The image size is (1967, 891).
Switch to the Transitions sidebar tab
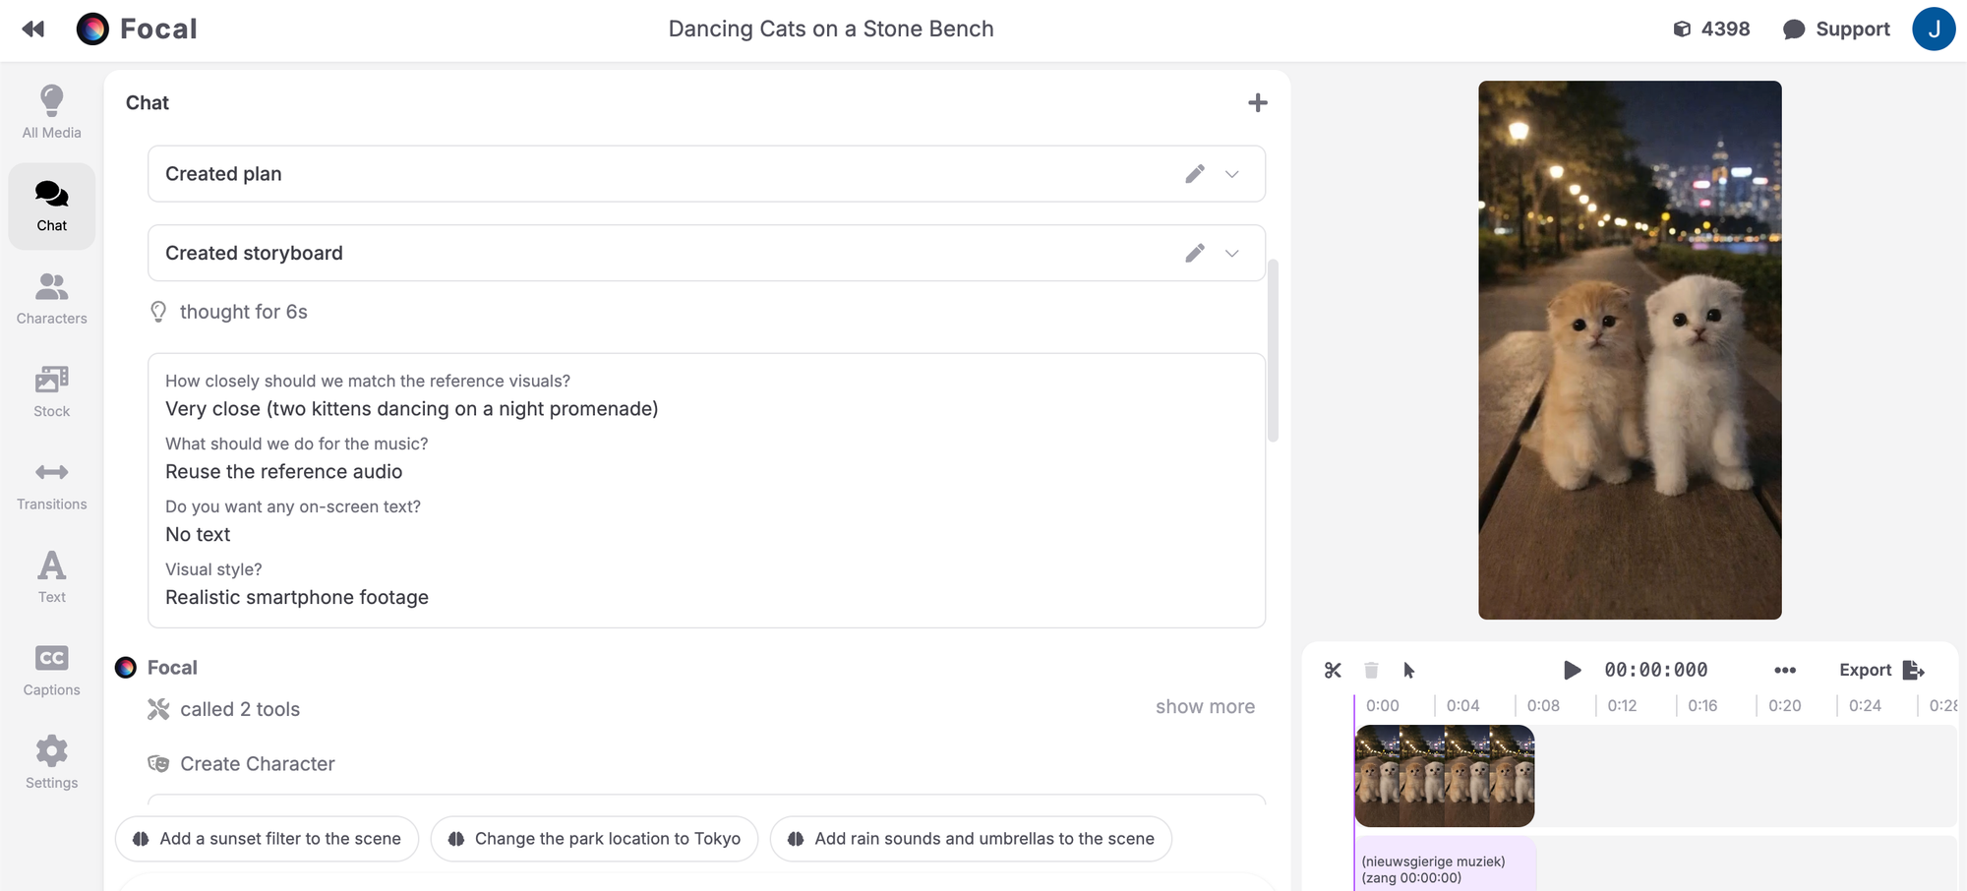tap(52, 484)
